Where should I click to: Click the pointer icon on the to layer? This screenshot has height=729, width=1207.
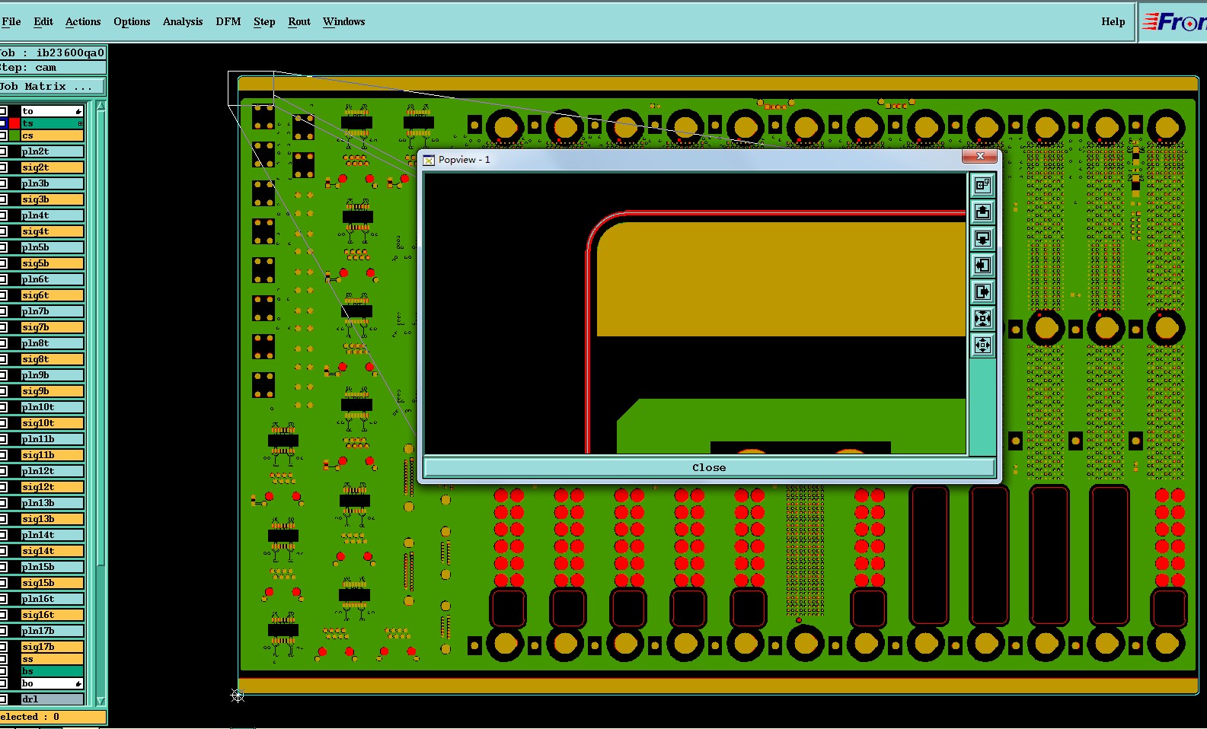pos(78,111)
